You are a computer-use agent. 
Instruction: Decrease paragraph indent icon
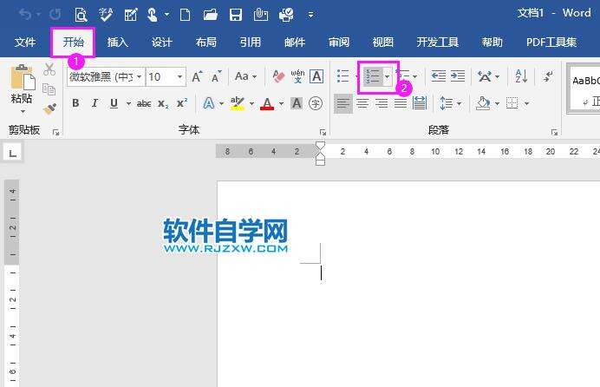tap(438, 76)
